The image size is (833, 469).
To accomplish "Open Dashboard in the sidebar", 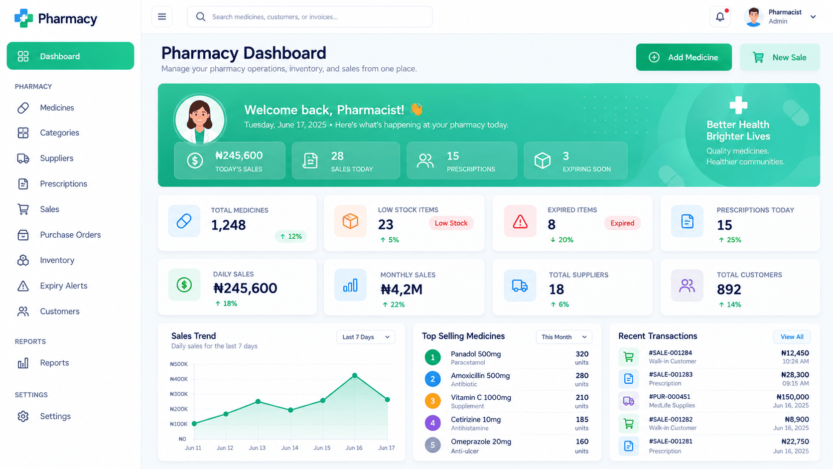I will 70,56.
